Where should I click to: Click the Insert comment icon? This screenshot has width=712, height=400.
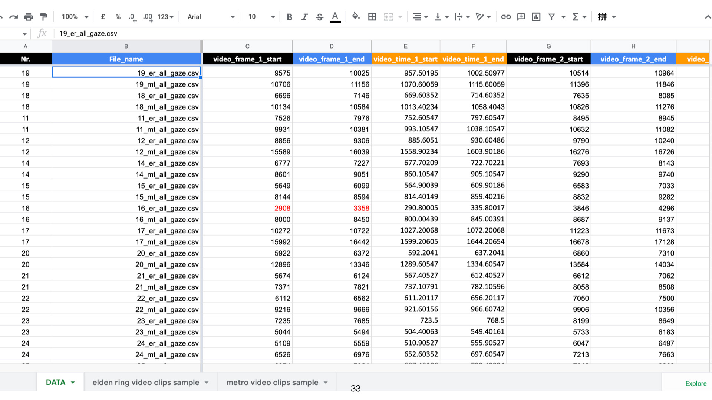[x=521, y=17]
